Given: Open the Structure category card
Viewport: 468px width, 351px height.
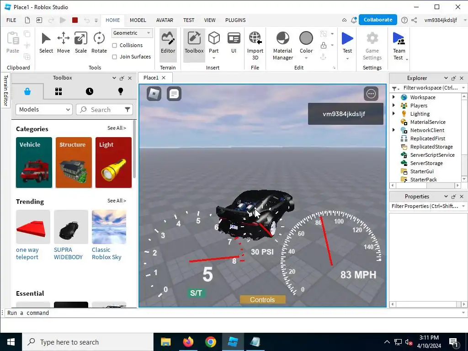Looking at the screenshot, I should point(74,162).
